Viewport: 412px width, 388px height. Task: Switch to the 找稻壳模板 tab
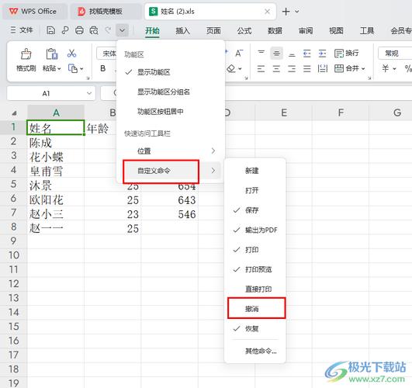coord(105,12)
